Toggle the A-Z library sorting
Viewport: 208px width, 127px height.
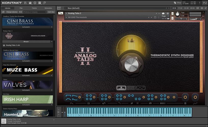pyautogui.click(x=21, y=12)
